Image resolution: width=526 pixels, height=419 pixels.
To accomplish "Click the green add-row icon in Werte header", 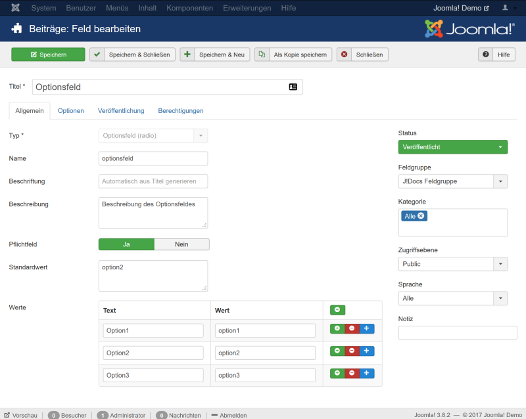I will pos(337,310).
